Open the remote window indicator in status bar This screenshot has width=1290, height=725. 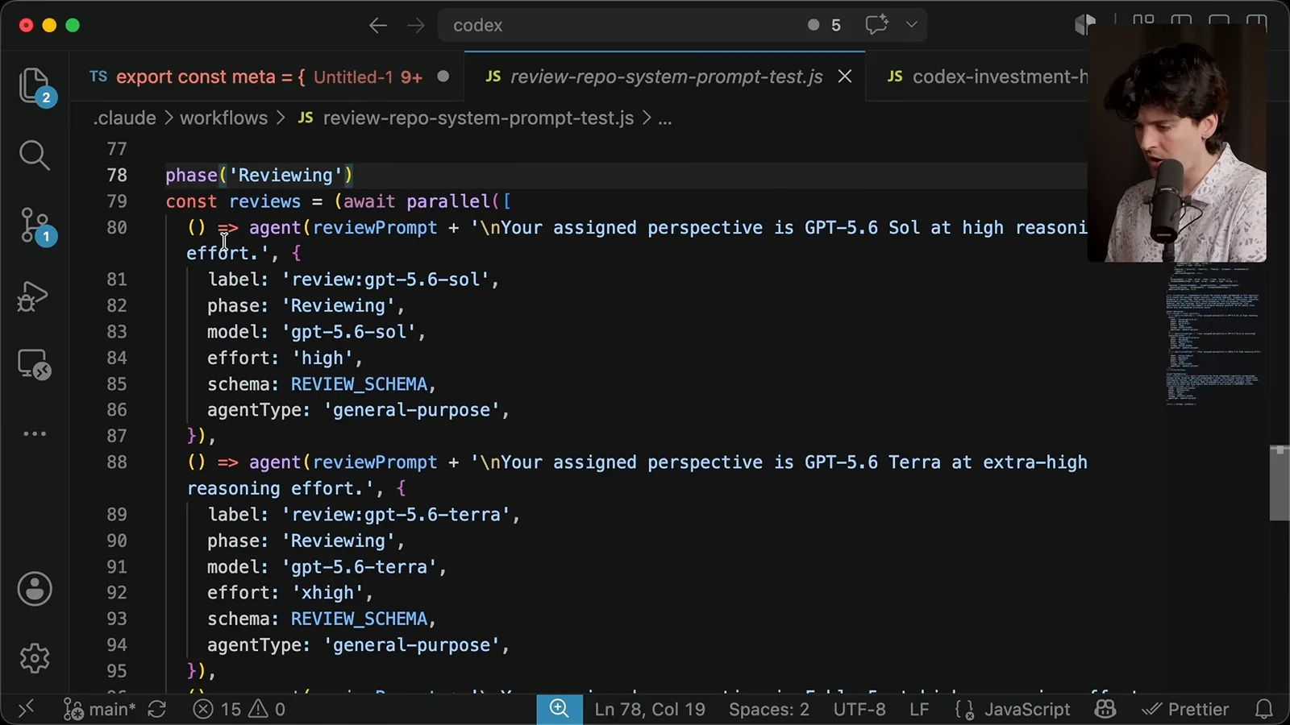coord(26,709)
